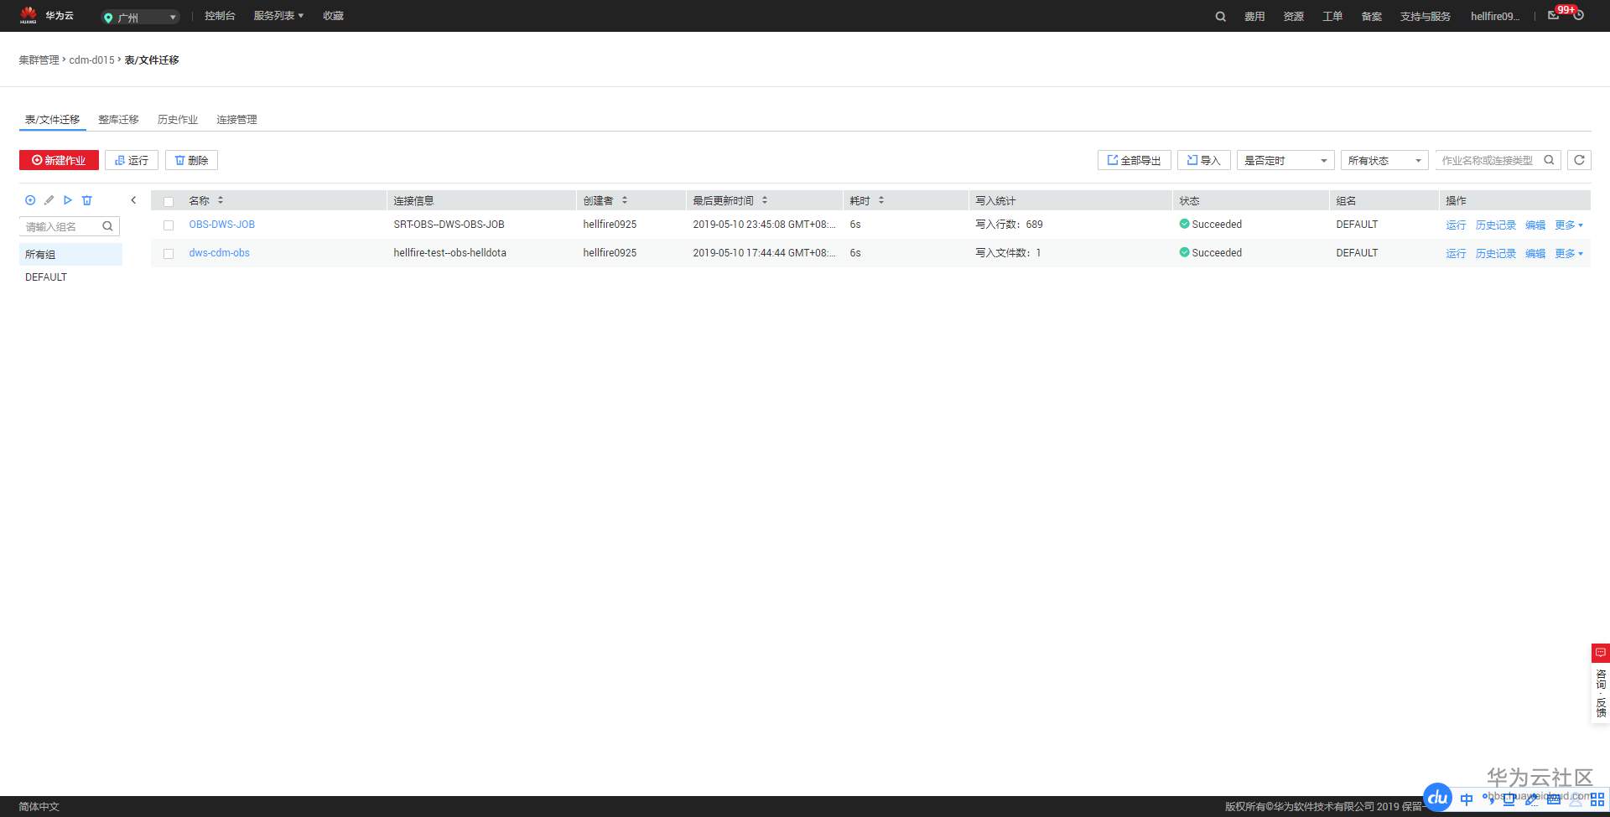
Task: Click the search icon in group name field
Action: pos(107,226)
